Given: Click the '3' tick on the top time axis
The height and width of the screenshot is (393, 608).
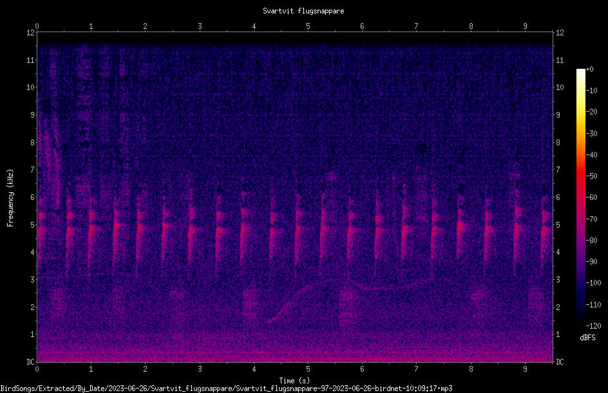Looking at the screenshot, I should tap(200, 26).
